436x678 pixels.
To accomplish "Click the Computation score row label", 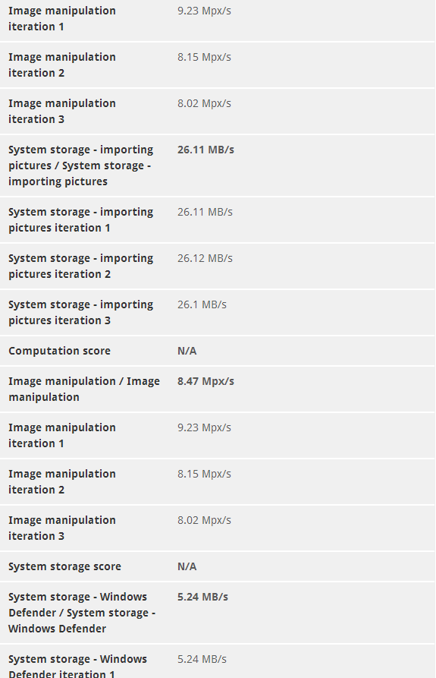I will (x=60, y=351).
